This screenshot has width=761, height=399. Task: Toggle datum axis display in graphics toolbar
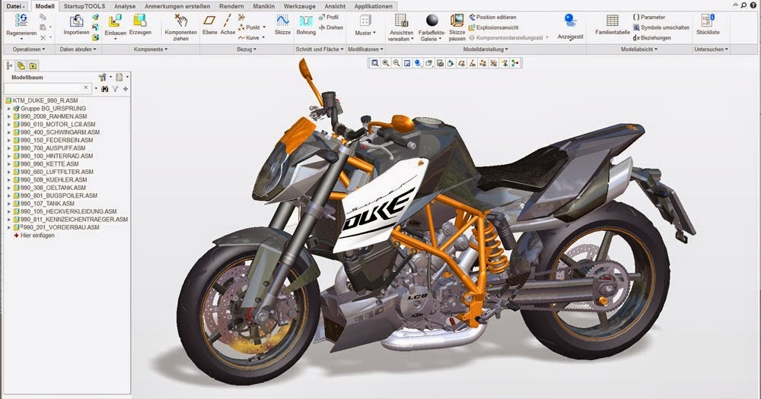point(473,63)
